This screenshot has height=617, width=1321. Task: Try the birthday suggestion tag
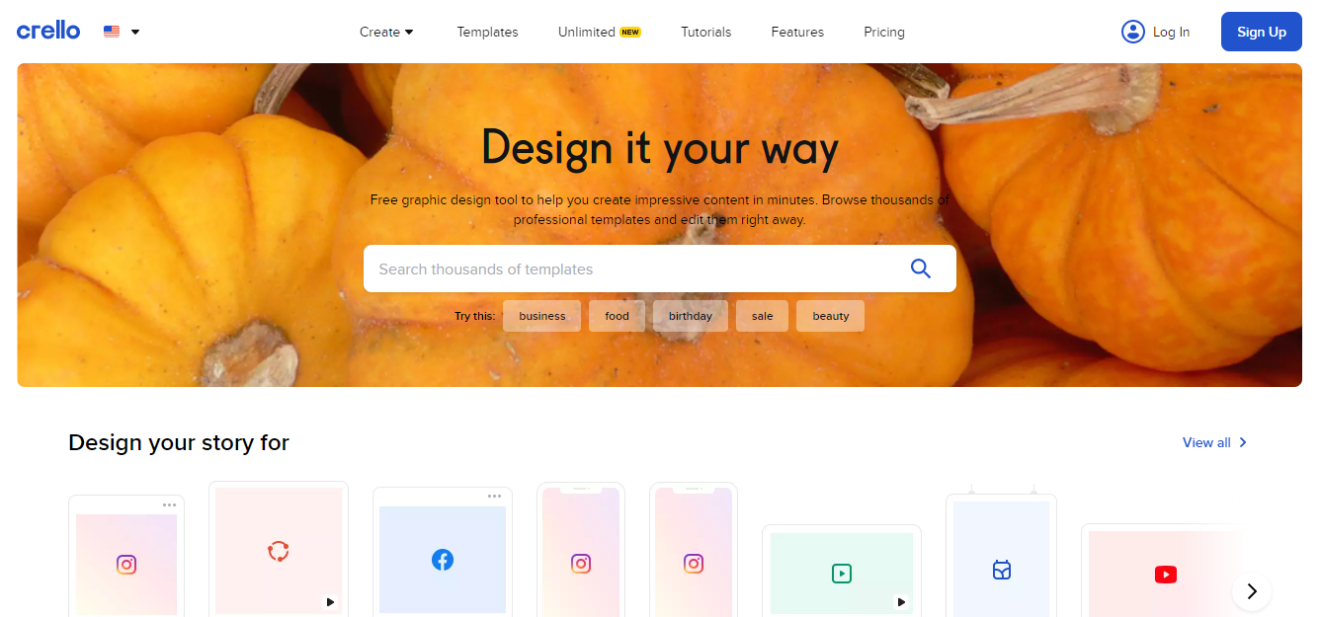point(690,316)
